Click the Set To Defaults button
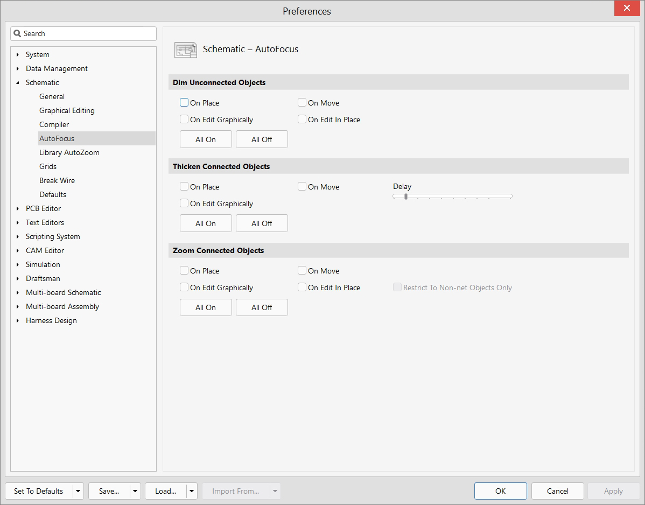 pos(39,491)
